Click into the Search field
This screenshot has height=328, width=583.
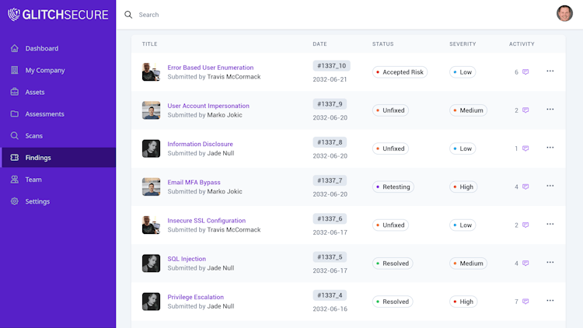point(311,15)
